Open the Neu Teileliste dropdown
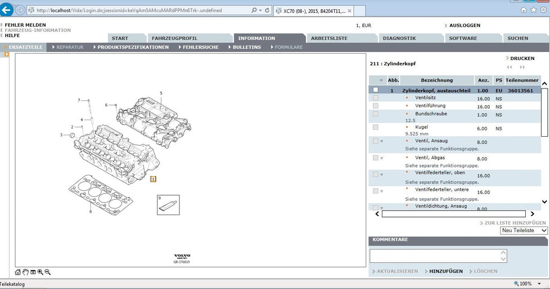The image size is (550, 289). pyautogui.click(x=524, y=231)
